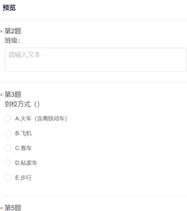187x211 pixels.
Task: Select the D.私家车 radio circle
Action: (x=8, y=163)
